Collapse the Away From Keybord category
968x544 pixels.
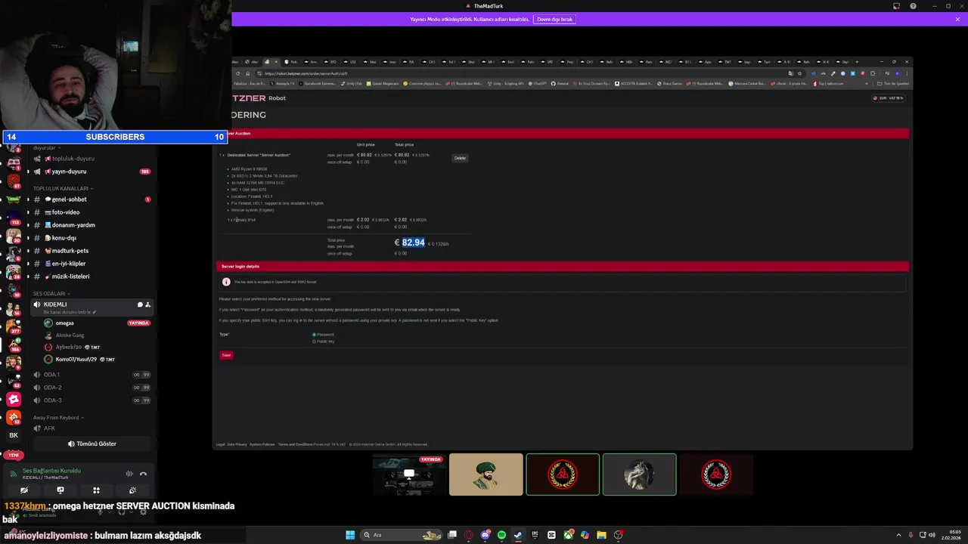click(58, 417)
